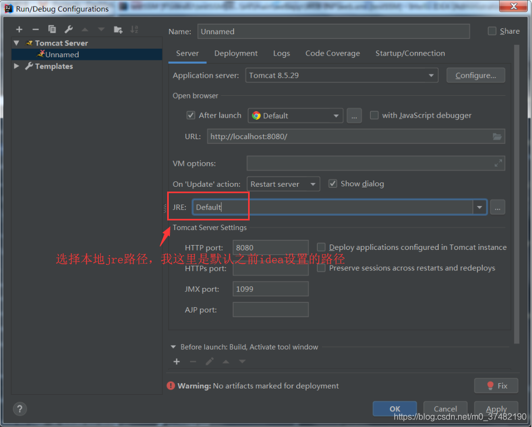Confirm with the OK button

coord(395,409)
